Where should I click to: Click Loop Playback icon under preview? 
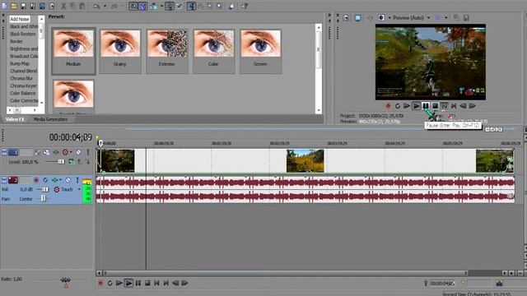coord(398,106)
